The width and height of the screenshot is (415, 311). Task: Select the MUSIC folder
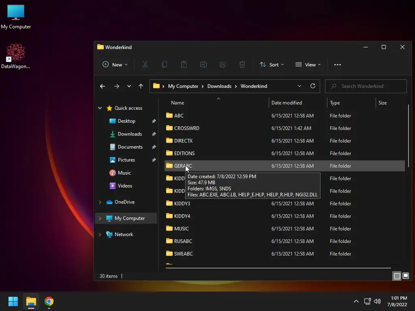coord(285,228)
